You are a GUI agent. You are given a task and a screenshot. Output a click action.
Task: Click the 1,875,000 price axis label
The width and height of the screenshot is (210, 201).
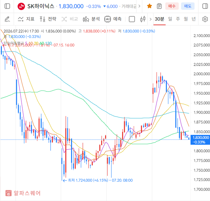[x=202, y=122]
